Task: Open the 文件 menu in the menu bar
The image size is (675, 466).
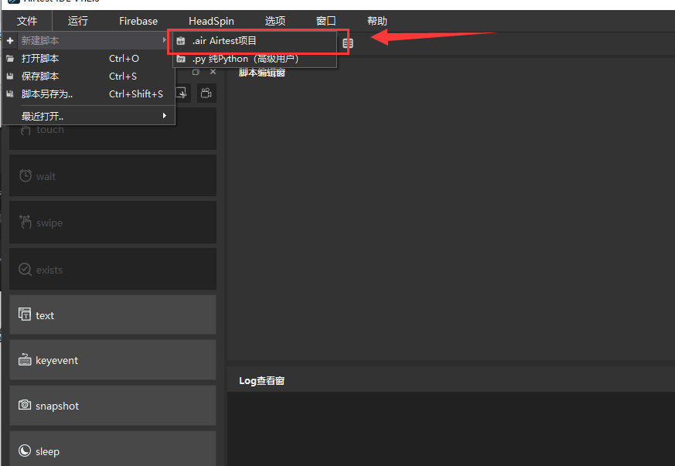Action: (27, 21)
